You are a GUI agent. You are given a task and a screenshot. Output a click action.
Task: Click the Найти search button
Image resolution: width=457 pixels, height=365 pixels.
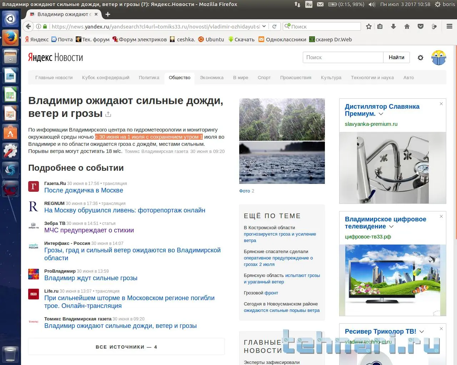[x=396, y=57]
